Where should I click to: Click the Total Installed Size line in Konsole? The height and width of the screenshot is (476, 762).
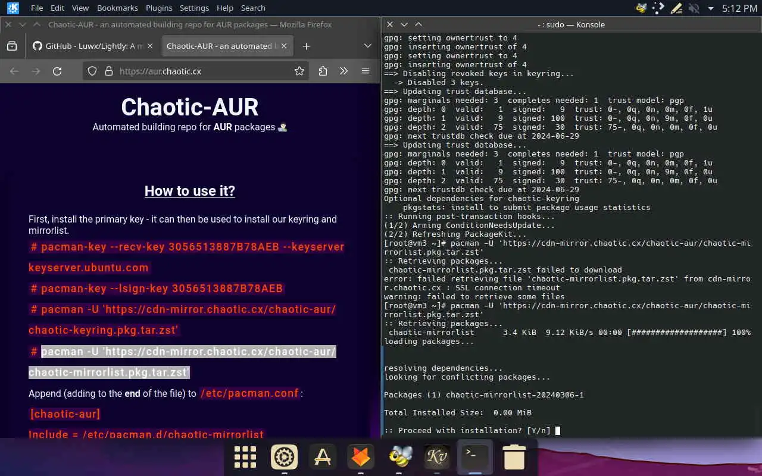point(458,412)
